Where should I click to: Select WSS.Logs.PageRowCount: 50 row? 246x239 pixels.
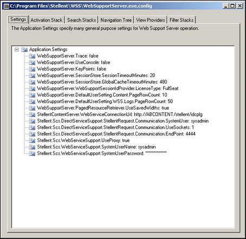[105, 101]
